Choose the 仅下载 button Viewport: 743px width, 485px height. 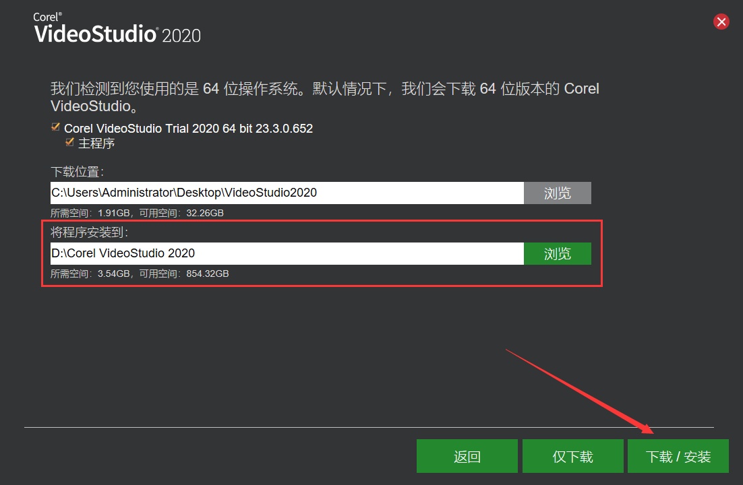coord(572,457)
